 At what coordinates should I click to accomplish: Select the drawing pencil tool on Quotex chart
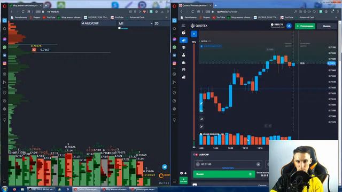coord(201,103)
